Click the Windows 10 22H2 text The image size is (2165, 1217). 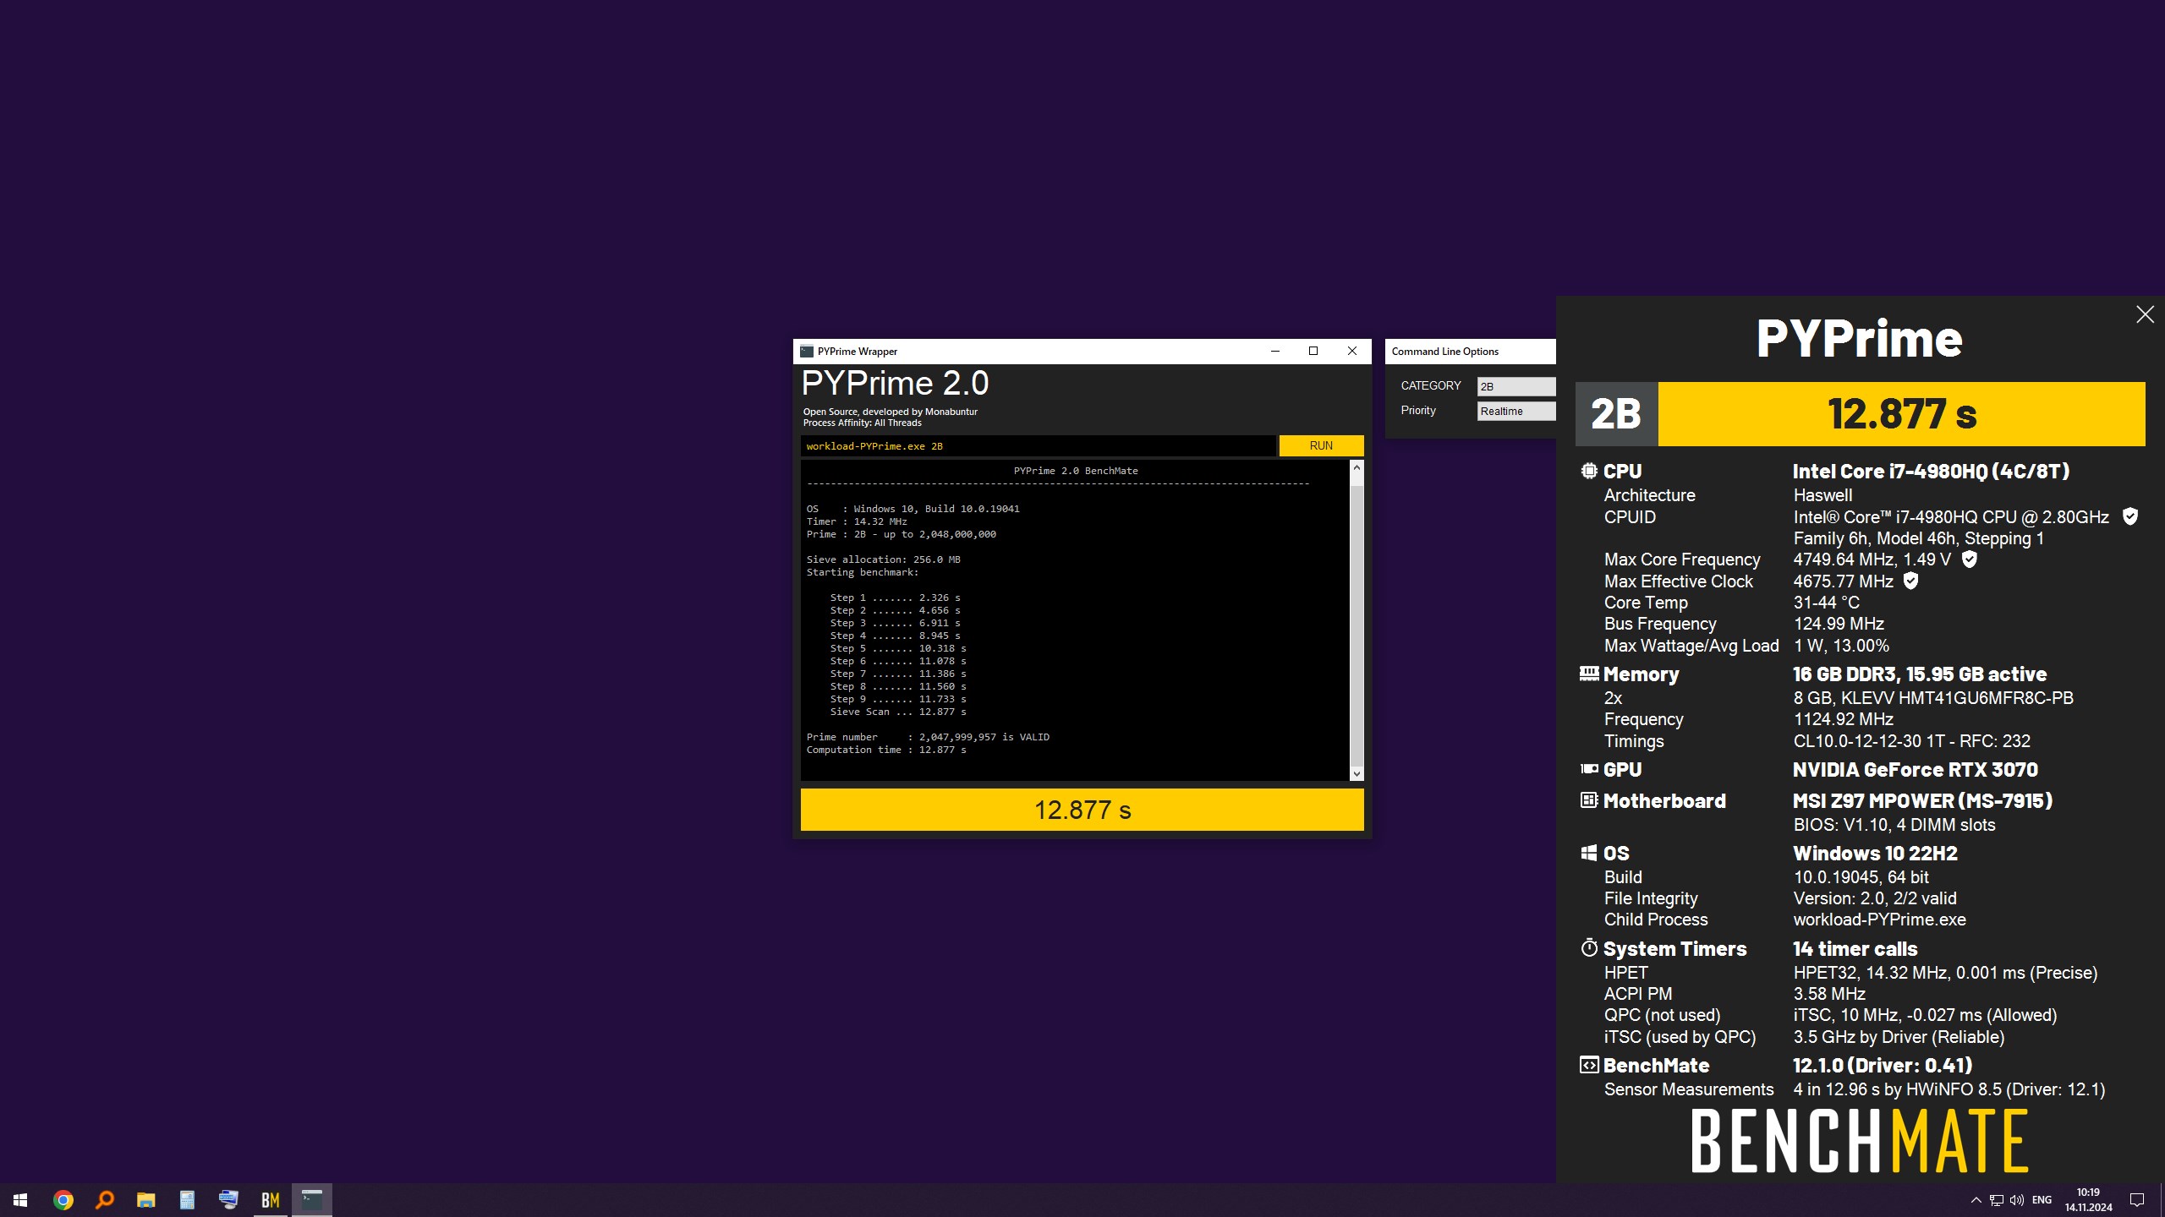(1875, 854)
